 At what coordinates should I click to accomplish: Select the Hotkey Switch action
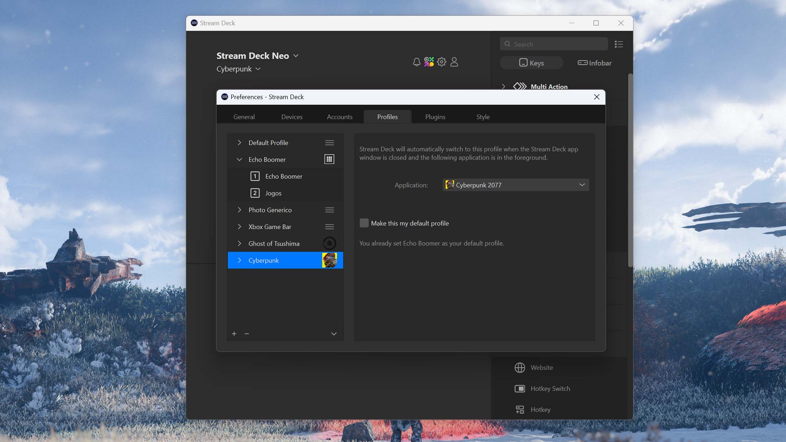pyautogui.click(x=550, y=388)
